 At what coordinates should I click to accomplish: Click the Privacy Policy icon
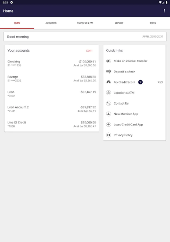(x=108, y=135)
